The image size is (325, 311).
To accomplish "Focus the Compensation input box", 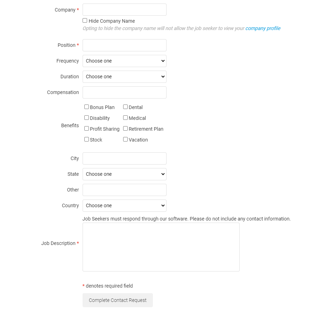I will click(x=124, y=92).
